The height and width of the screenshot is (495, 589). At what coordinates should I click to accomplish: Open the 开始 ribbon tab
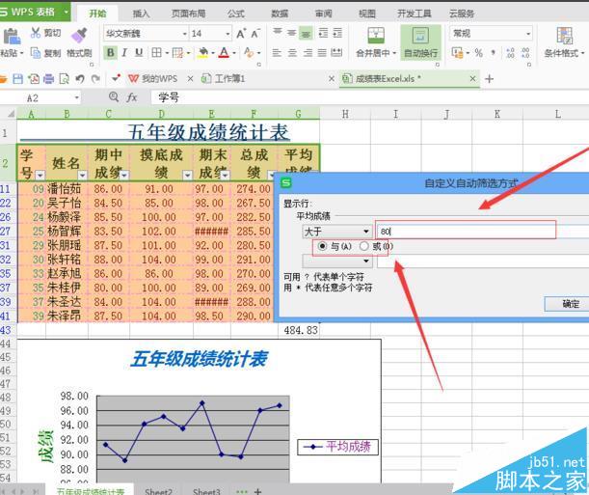(98, 14)
